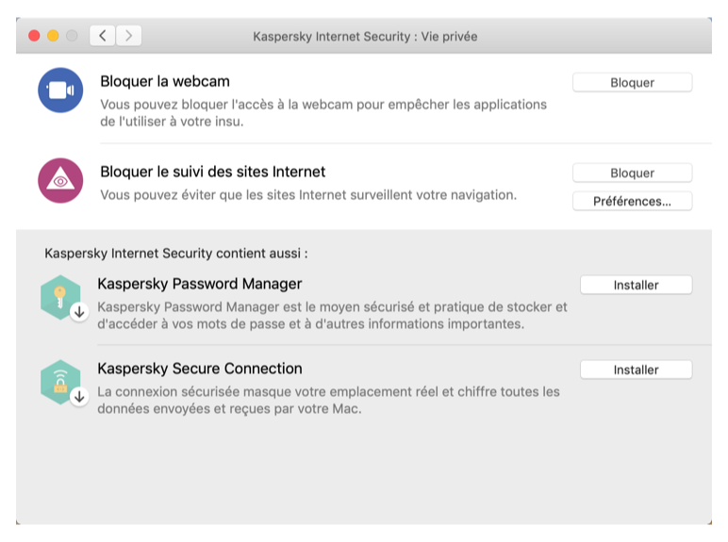Image resolution: width=728 pixels, height=542 pixels.
Task: Click the pink eye tracking icon
Action: (x=60, y=181)
